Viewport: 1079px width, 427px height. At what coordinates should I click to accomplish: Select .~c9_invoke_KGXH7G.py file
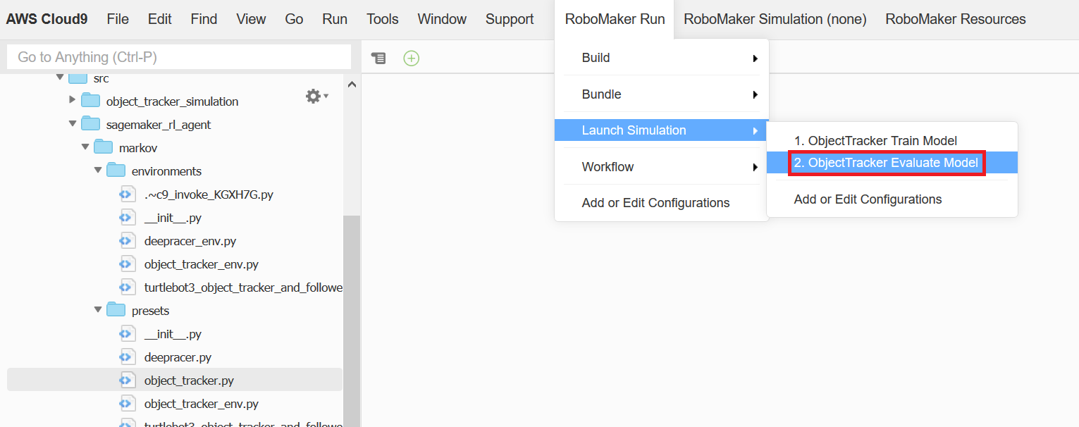(209, 194)
